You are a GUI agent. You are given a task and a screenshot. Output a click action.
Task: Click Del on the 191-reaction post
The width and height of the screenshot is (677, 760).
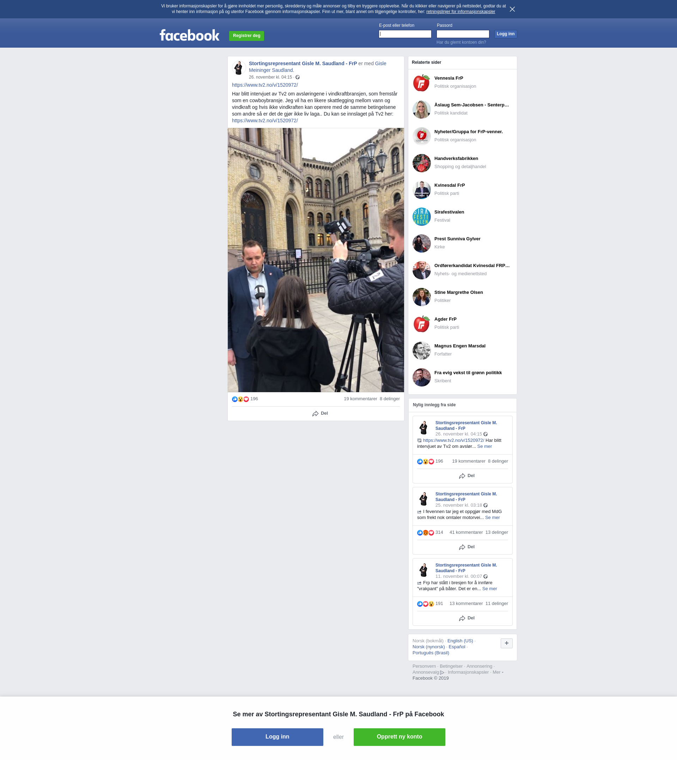tap(466, 618)
